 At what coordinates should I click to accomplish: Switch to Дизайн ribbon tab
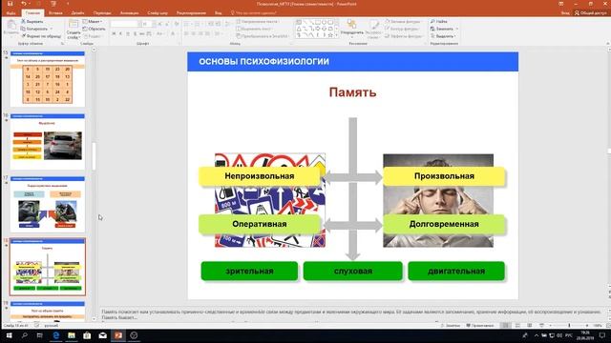[x=77, y=12]
